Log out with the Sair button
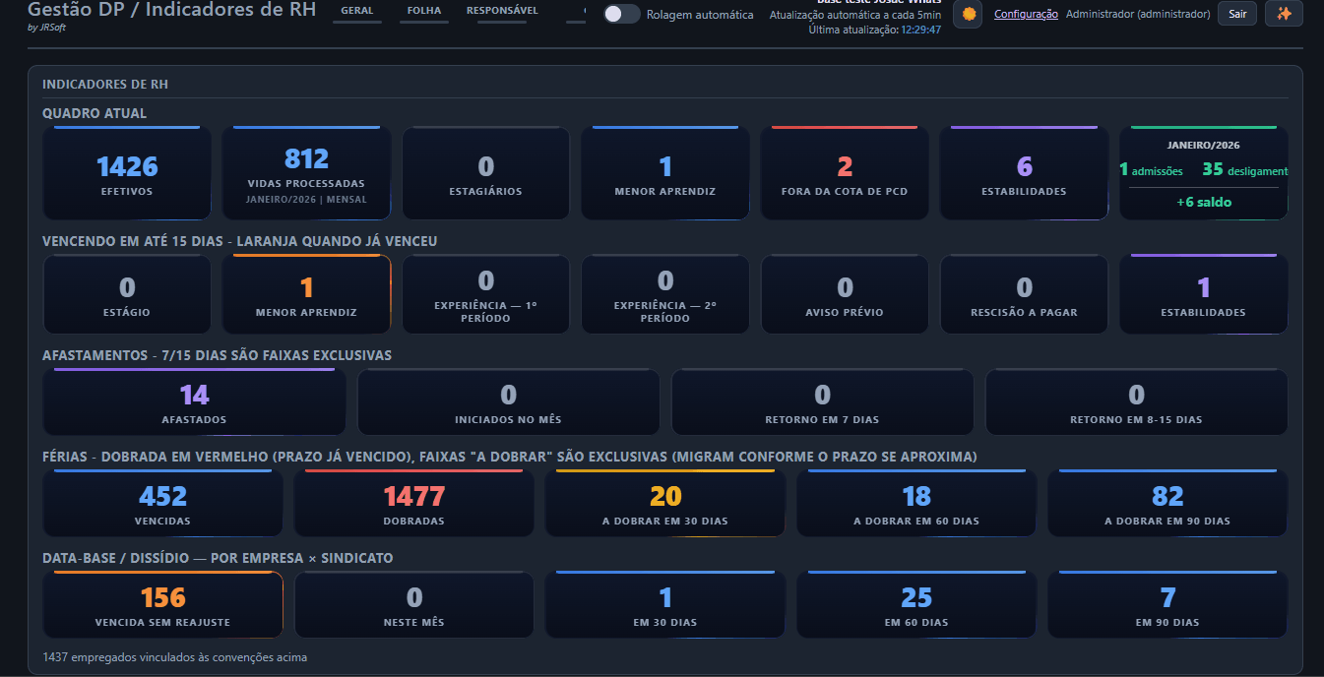 [x=1237, y=14]
